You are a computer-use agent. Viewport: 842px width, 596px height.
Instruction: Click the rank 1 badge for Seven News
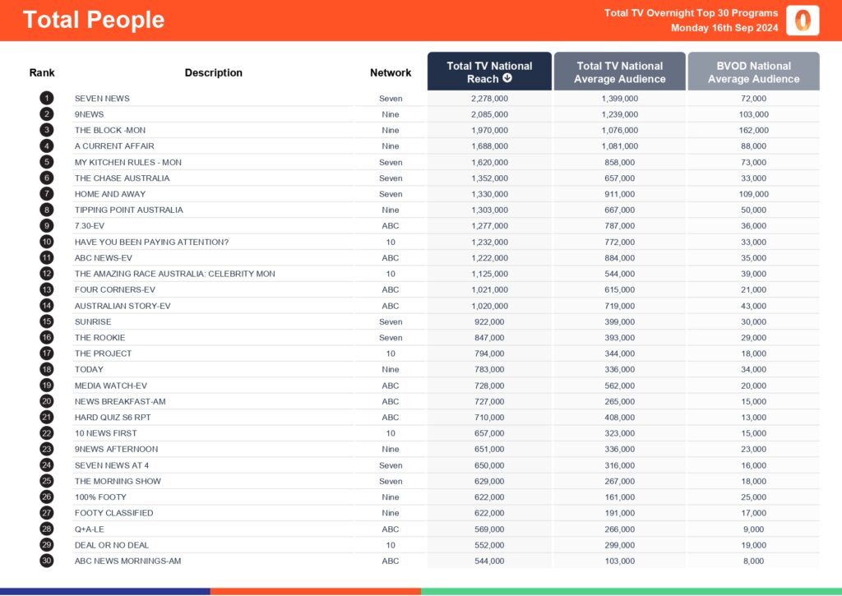[47, 99]
